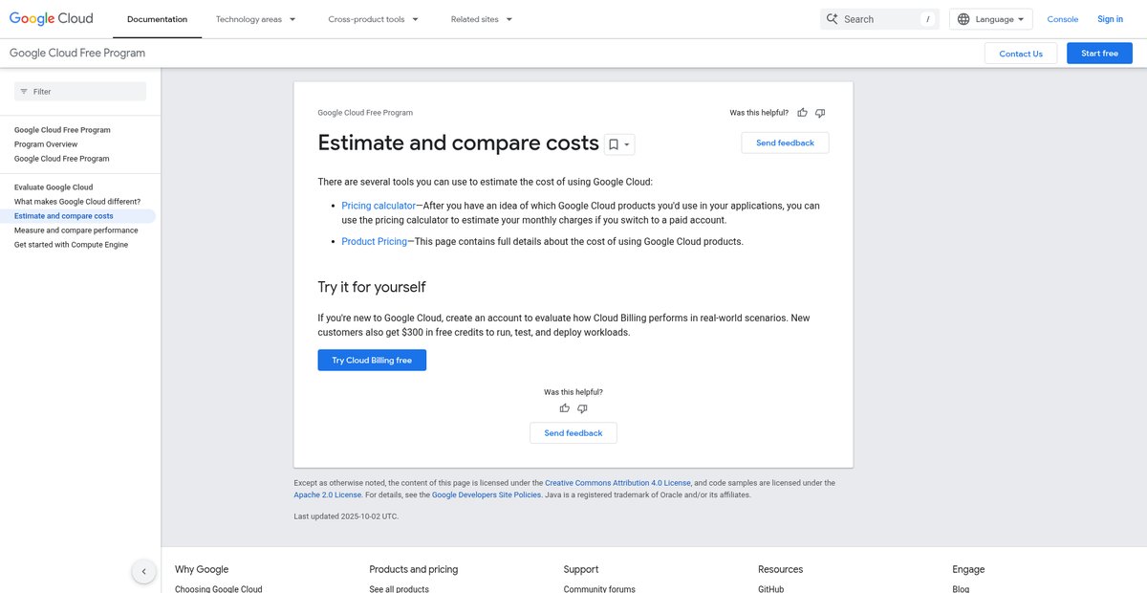Select the Documentation tab
This screenshot has height=593, width=1147.
point(157,19)
